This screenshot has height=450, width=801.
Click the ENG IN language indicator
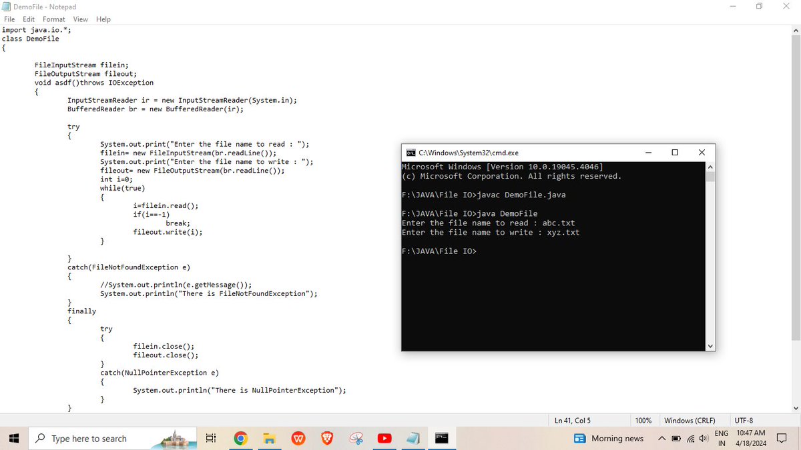(x=721, y=438)
